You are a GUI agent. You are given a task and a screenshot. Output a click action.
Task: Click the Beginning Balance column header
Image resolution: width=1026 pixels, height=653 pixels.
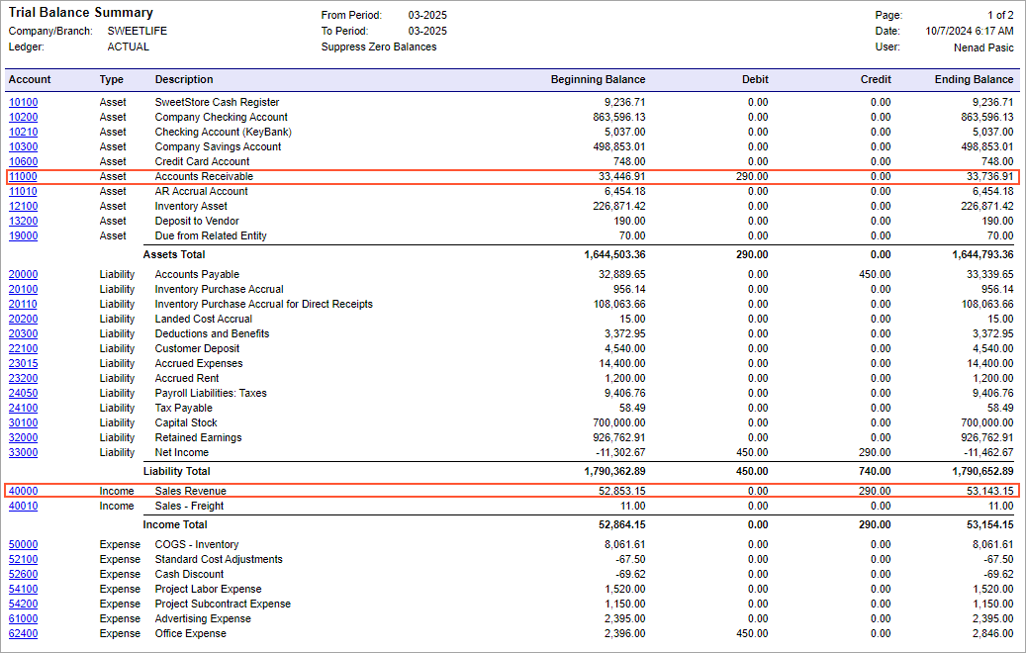pyautogui.click(x=598, y=79)
